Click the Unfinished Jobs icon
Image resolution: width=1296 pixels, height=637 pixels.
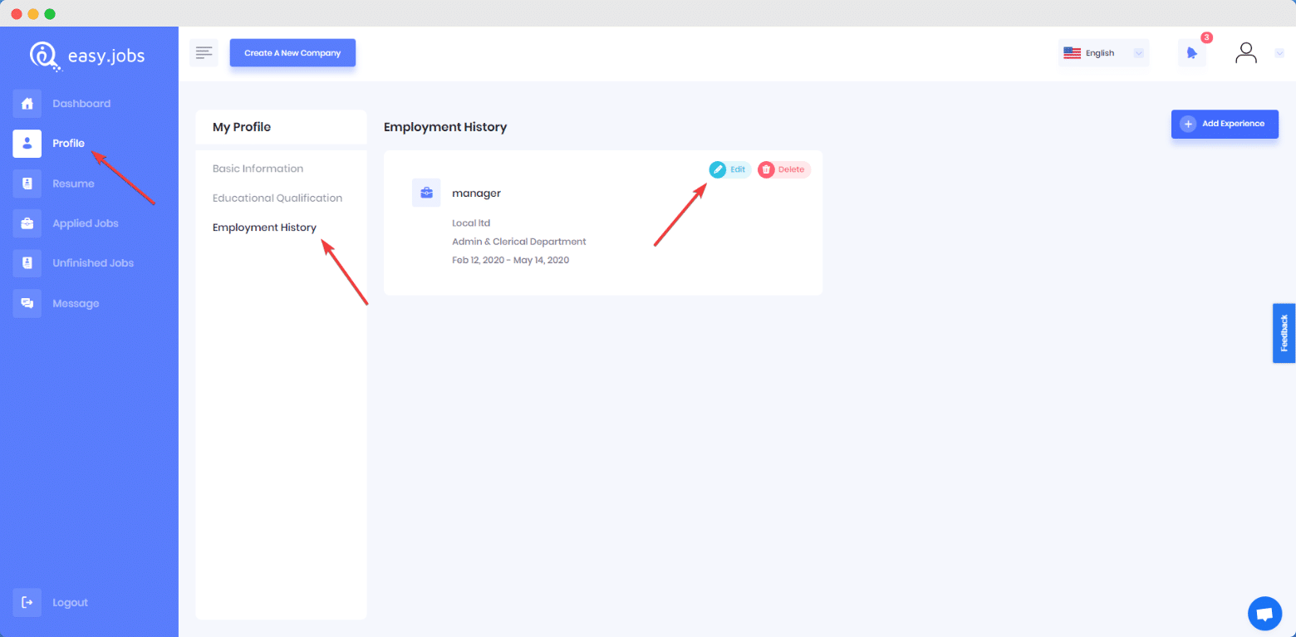pos(27,263)
